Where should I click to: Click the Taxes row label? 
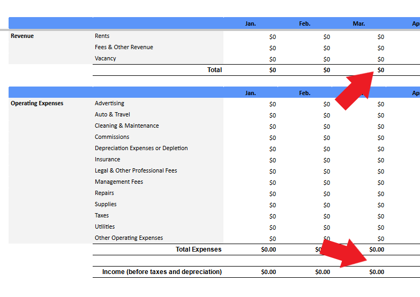102,216
